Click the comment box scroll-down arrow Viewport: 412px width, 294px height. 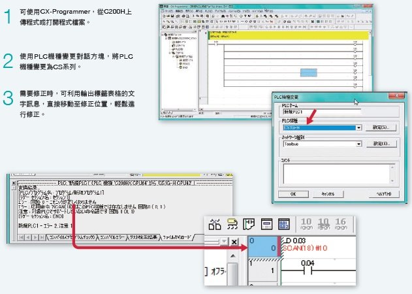coord(392,181)
